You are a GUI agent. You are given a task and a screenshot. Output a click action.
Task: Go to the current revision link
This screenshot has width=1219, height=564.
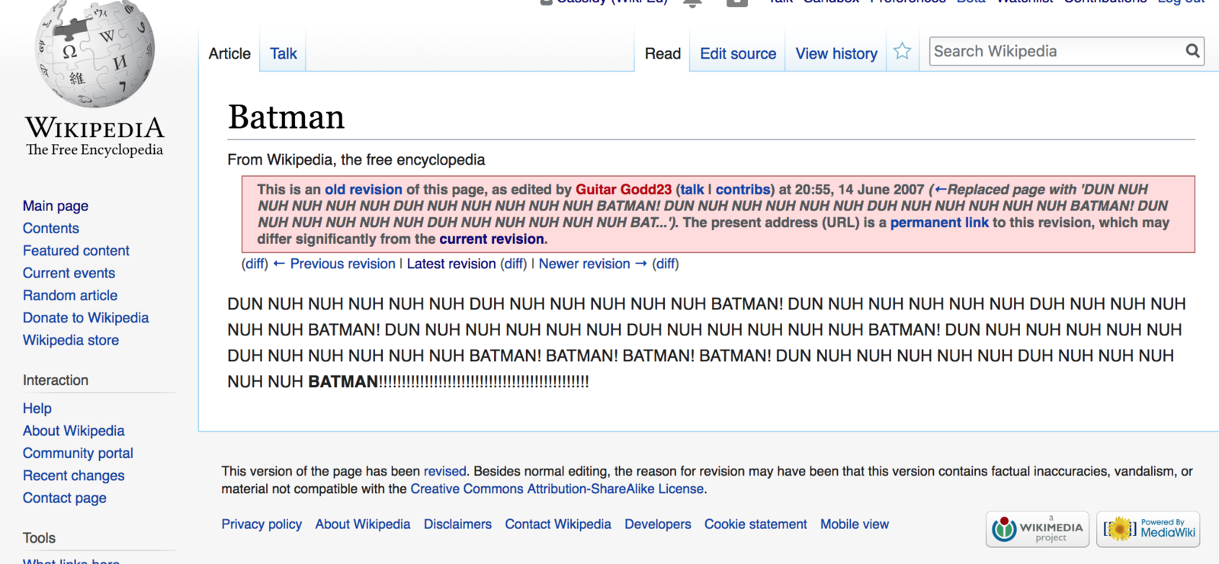pos(492,239)
